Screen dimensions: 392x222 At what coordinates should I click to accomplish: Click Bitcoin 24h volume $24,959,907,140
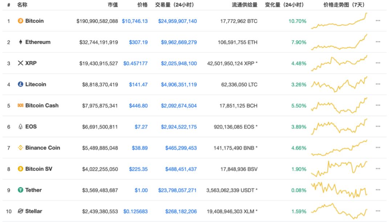click(177, 21)
